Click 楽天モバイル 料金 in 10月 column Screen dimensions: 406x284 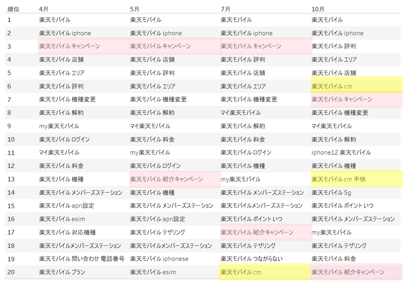(334, 259)
